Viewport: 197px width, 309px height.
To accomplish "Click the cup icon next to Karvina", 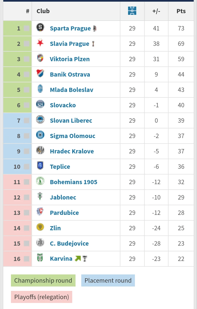I will point(85,258).
